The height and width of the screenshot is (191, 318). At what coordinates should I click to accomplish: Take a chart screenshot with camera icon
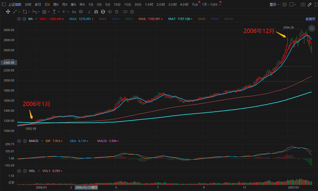click(x=303, y=5)
